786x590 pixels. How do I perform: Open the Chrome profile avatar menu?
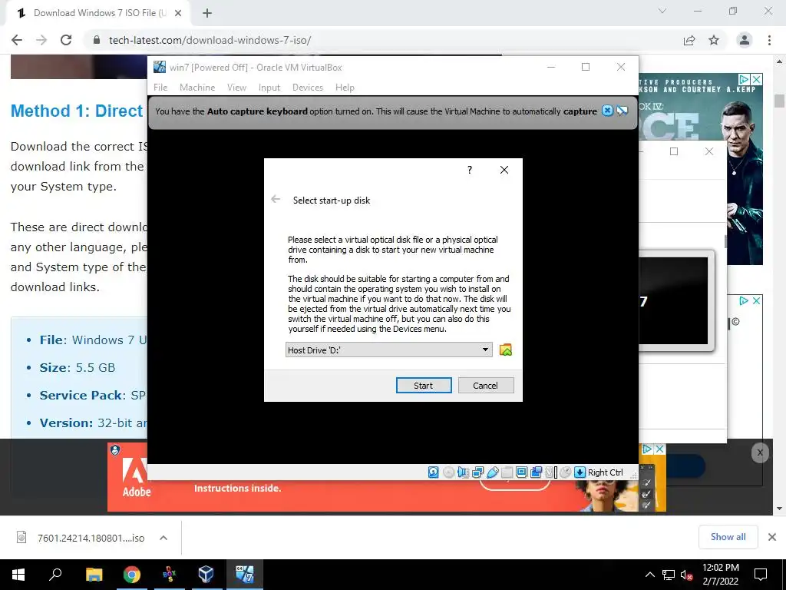pyautogui.click(x=745, y=40)
